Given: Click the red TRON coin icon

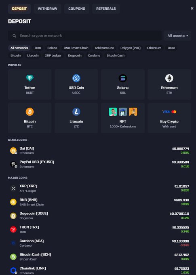Looking at the screenshot, I should point(13,229).
